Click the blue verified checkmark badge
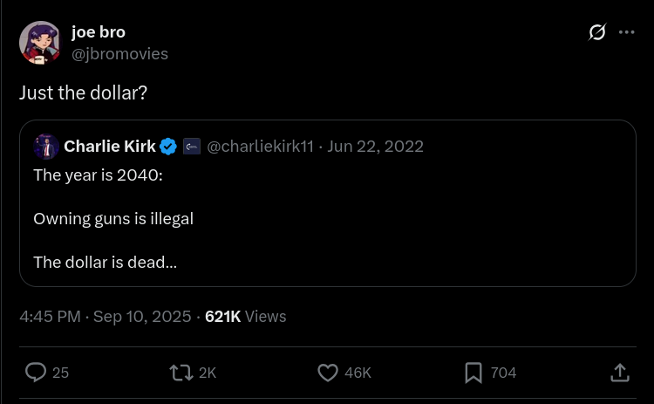 168,147
